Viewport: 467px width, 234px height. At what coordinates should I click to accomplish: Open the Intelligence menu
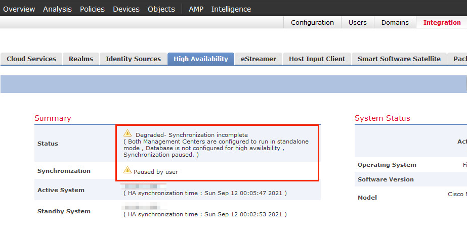tap(231, 9)
